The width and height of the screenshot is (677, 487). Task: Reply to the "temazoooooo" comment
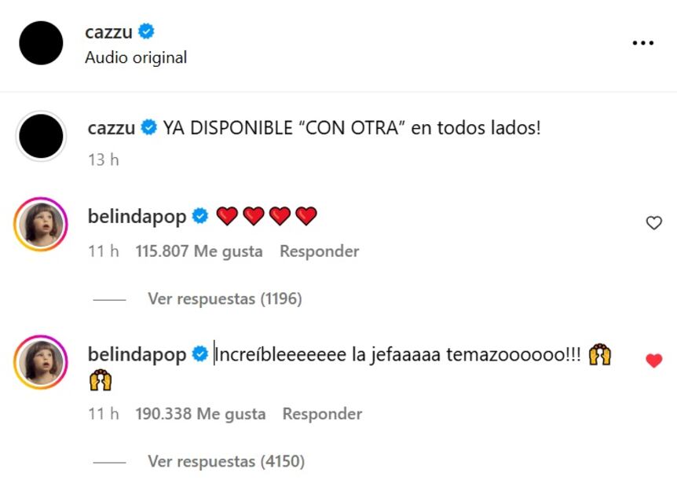point(322,413)
